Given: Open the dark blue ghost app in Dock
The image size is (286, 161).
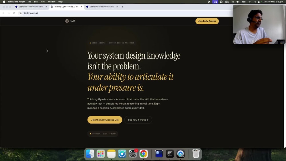Looking at the screenshot, I should point(159,154).
